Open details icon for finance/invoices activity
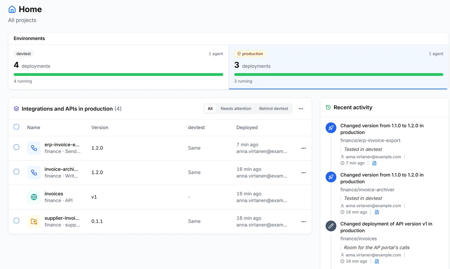450x269 pixels. pyautogui.click(x=376, y=261)
